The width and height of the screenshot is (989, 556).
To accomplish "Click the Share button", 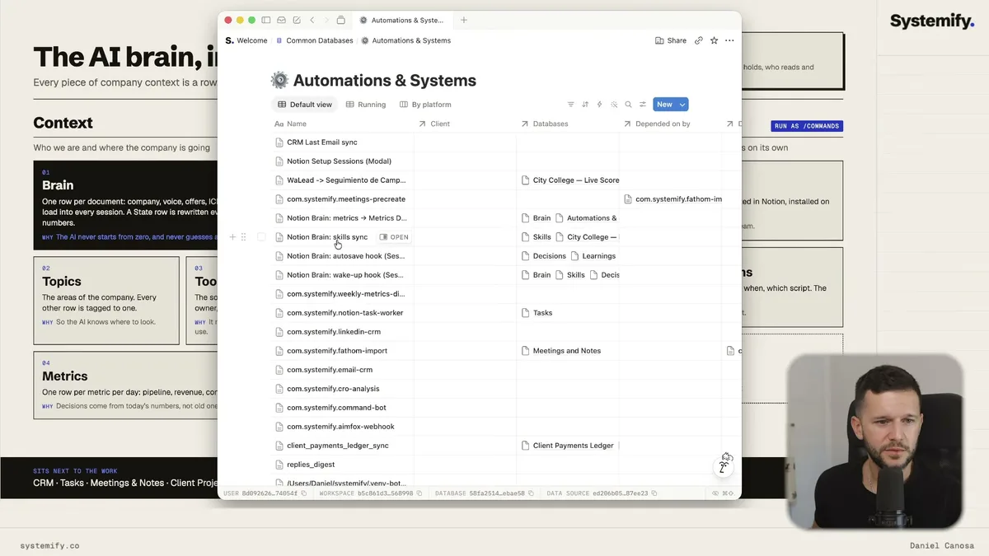I will tap(671, 40).
